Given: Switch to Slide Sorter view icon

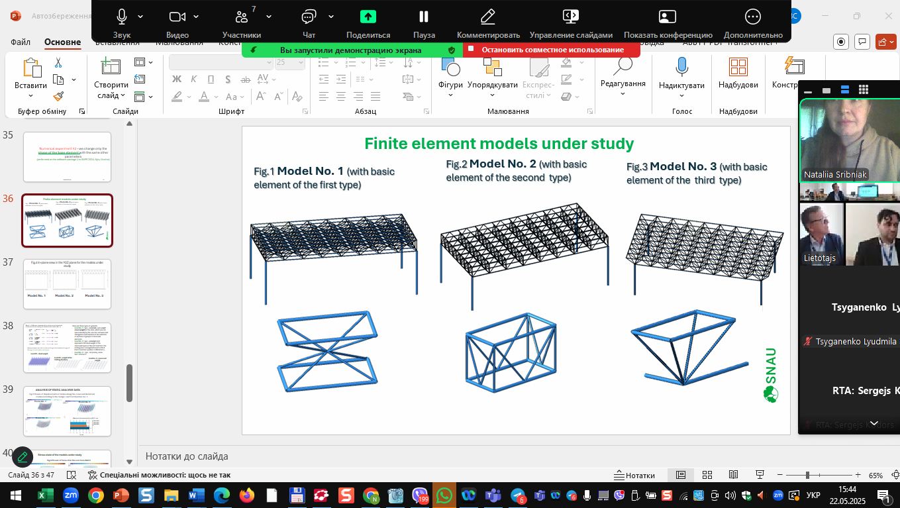Looking at the screenshot, I should click(x=707, y=475).
